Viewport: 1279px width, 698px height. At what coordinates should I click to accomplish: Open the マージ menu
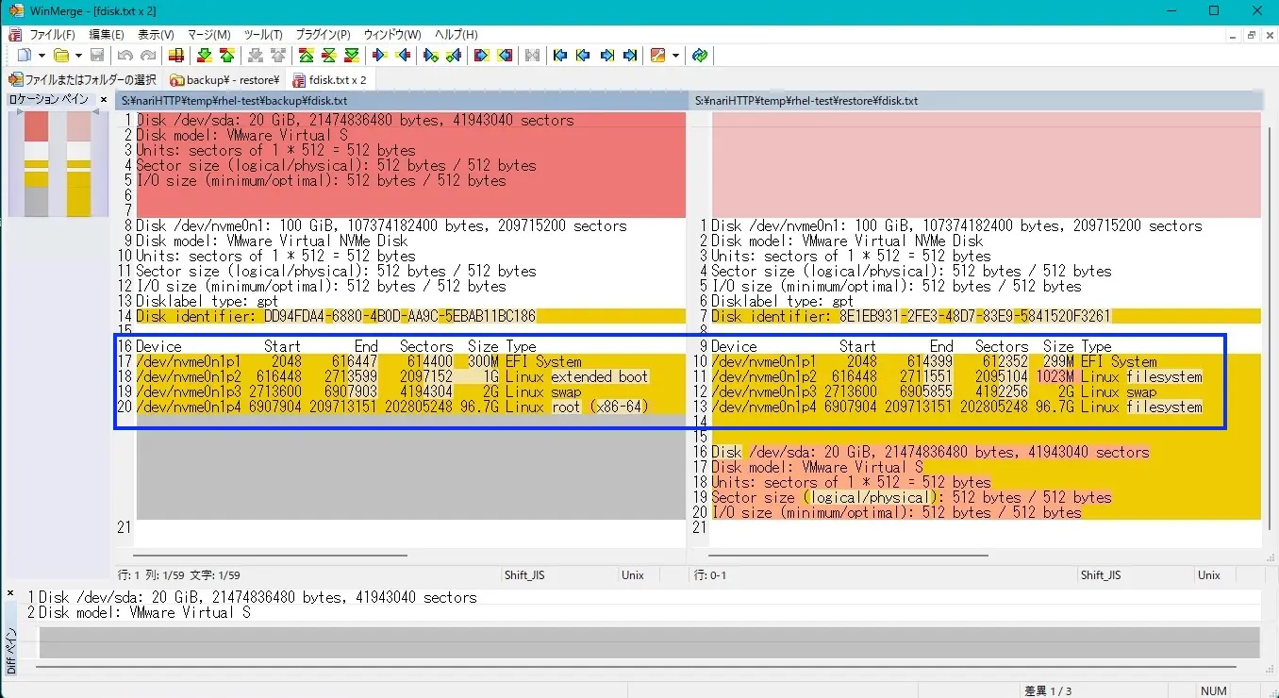[209, 34]
